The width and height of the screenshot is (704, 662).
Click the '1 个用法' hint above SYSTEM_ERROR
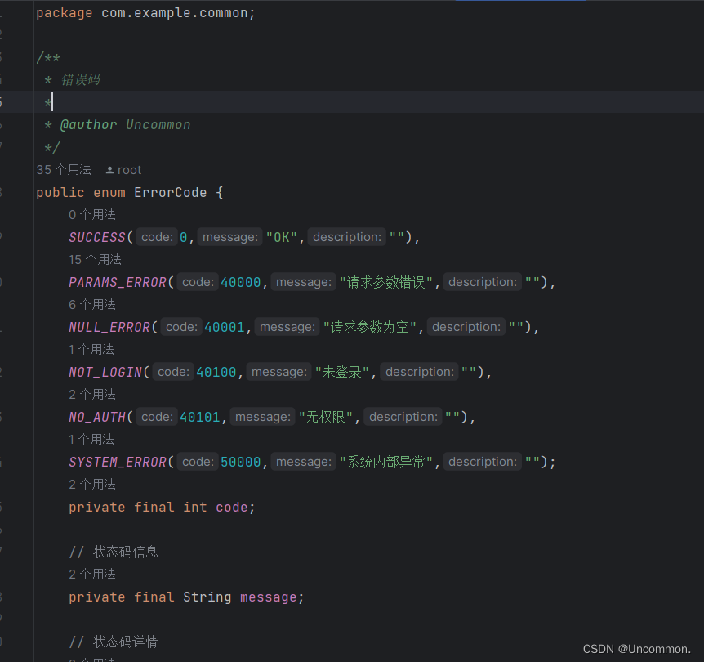(x=91, y=440)
